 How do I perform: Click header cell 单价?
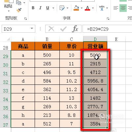pyautogui.click(x=72, y=46)
